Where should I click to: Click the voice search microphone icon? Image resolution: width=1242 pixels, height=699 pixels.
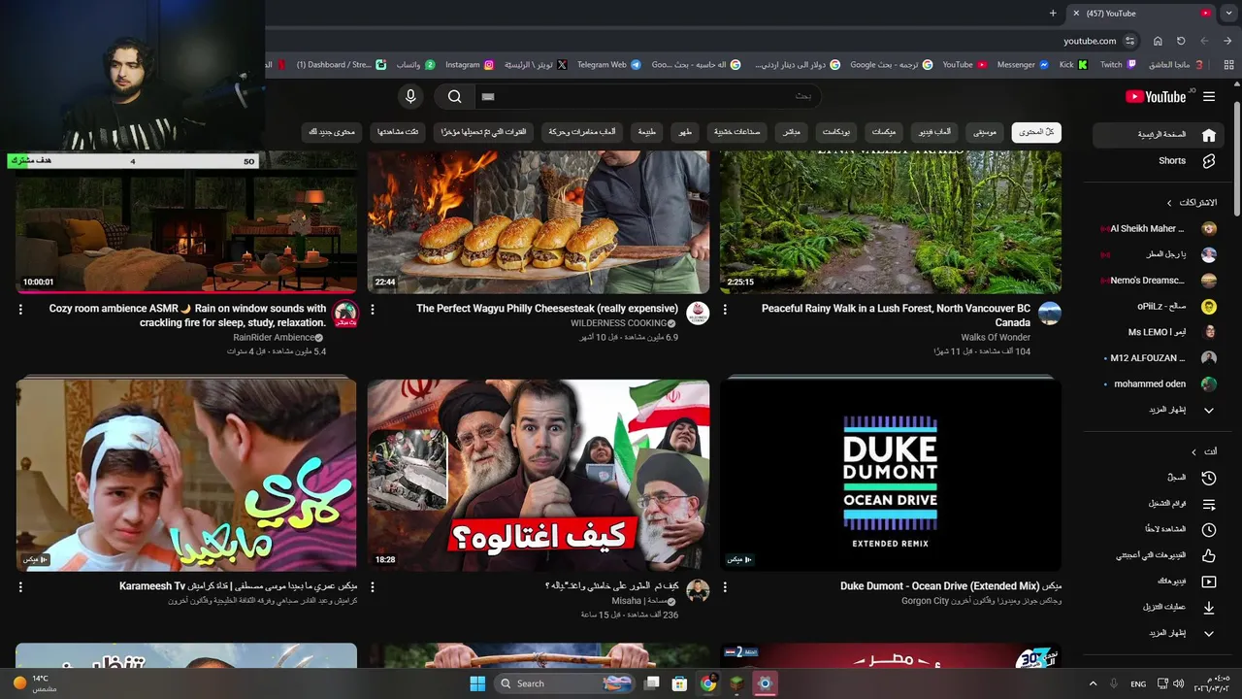click(410, 96)
